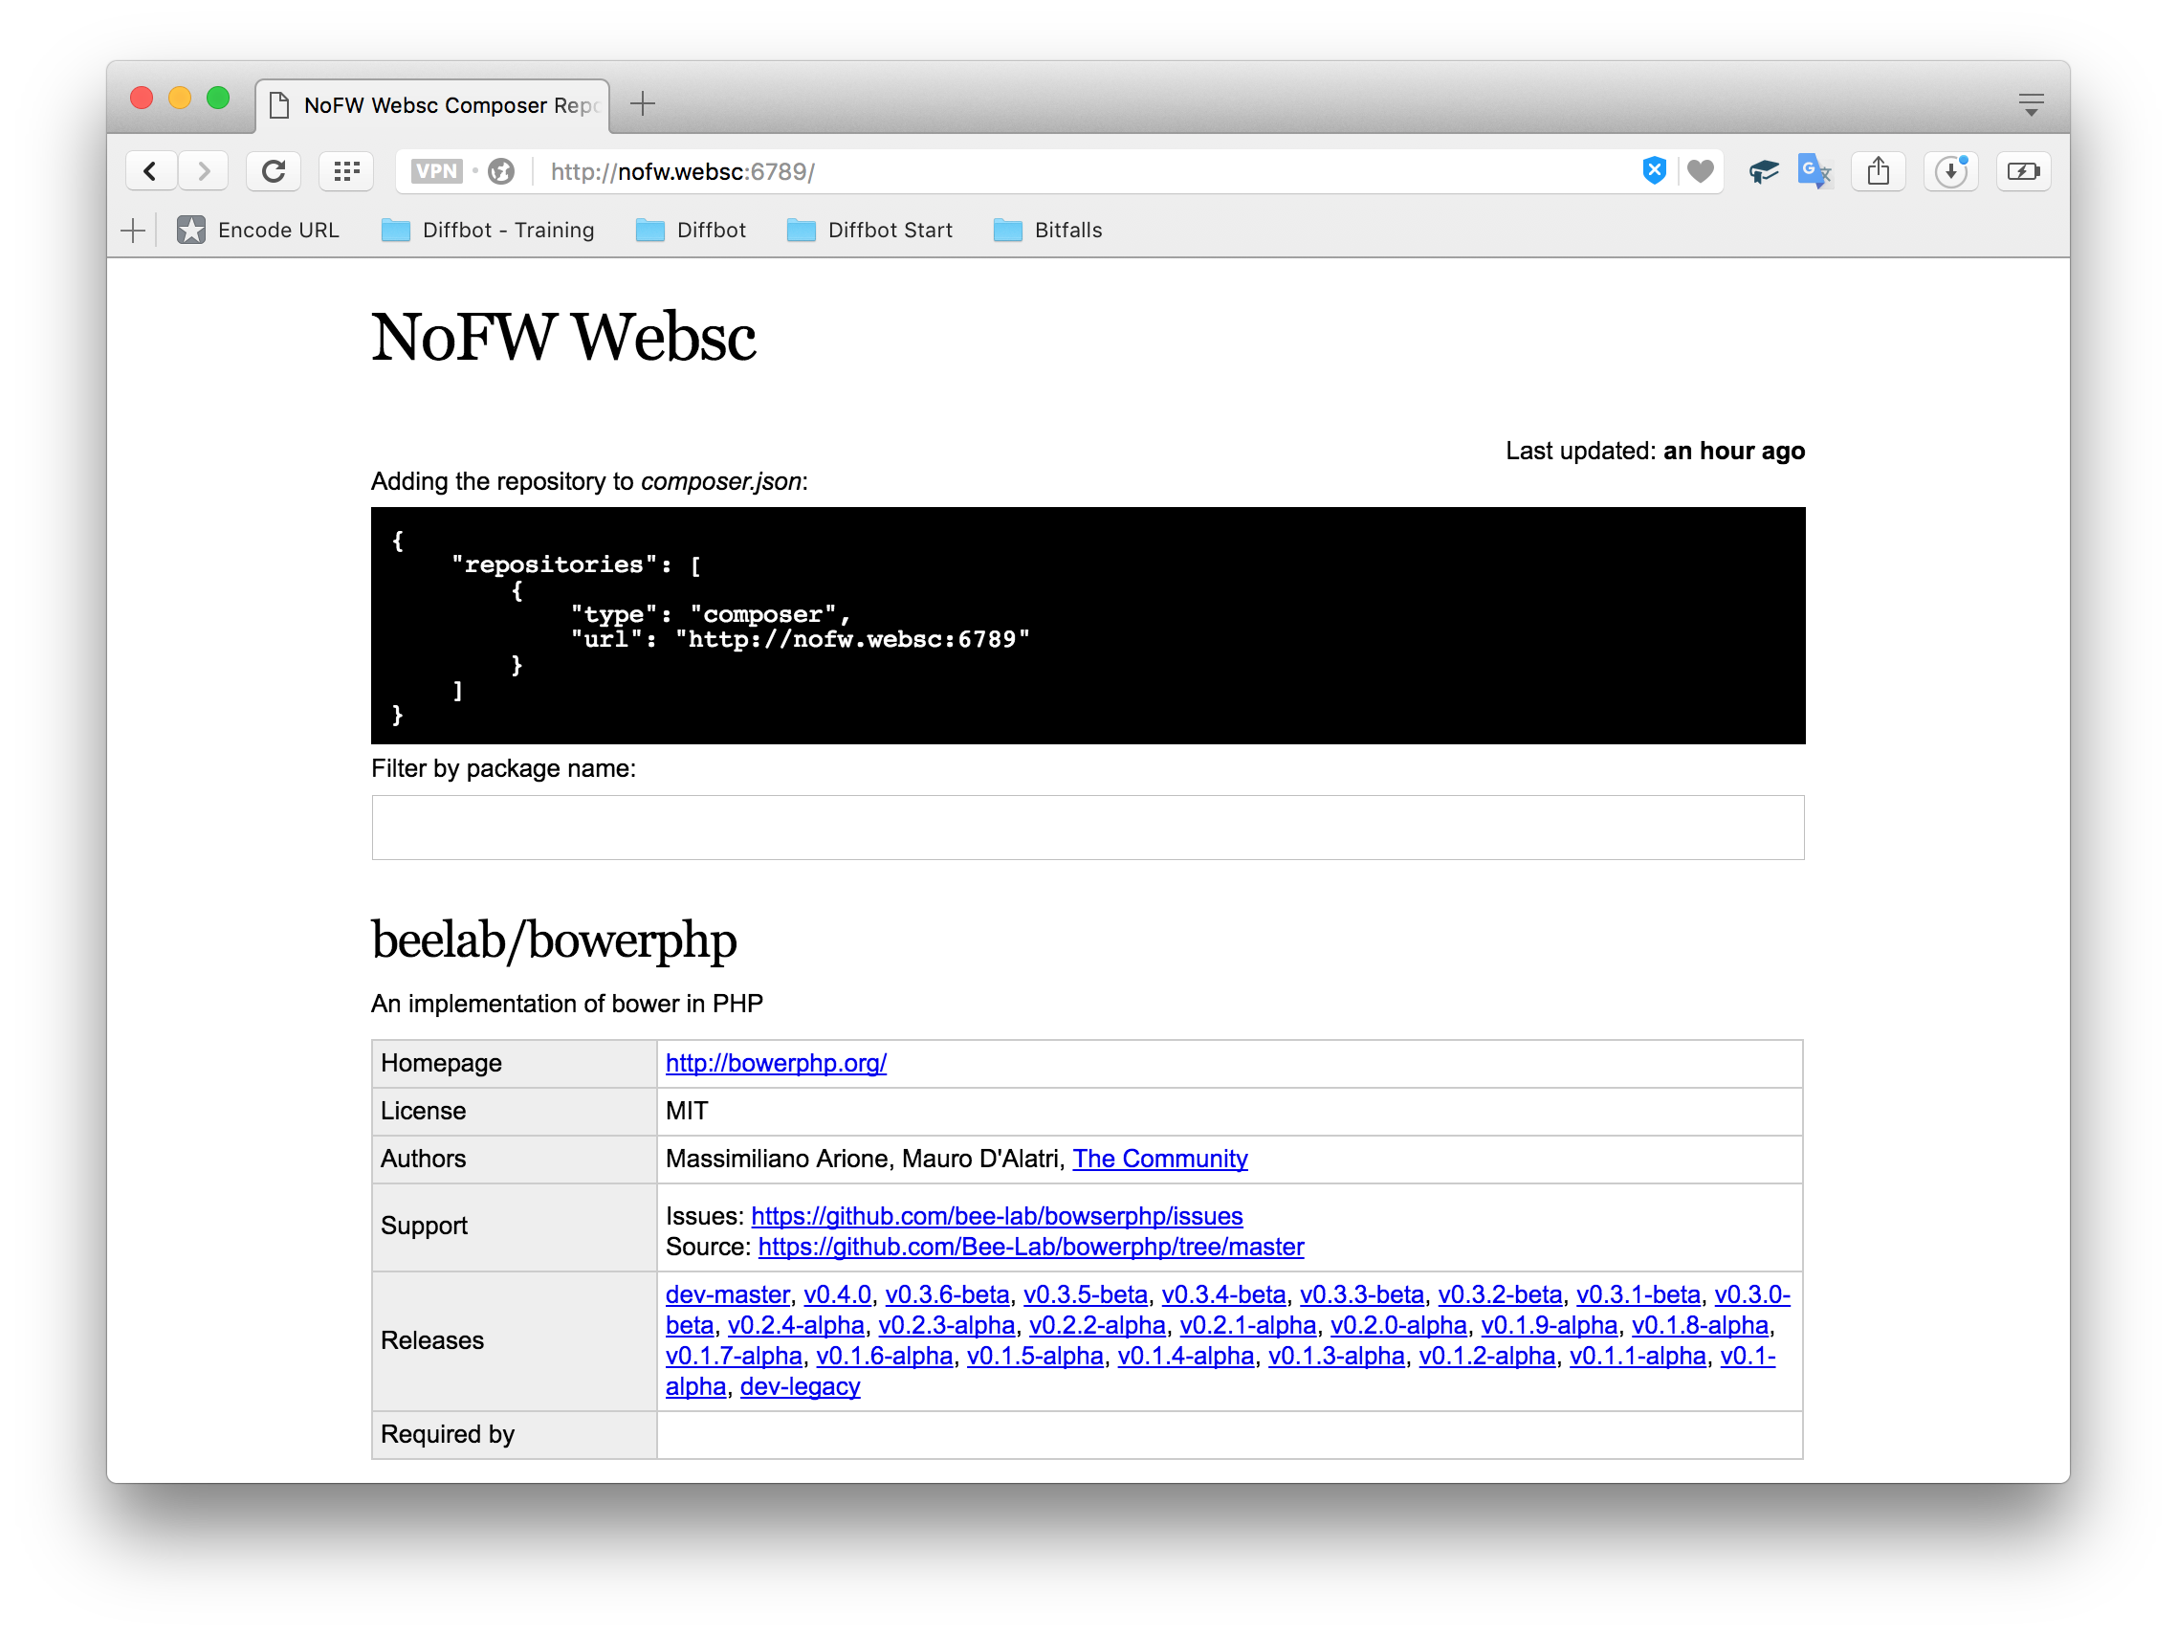Open the v0.1.4-alpha release link
2177x1636 pixels.
[1186, 1356]
